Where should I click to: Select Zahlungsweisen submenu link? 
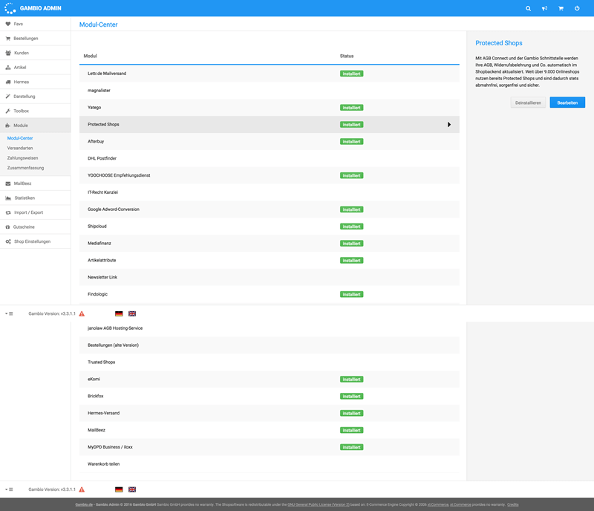[23, 158]
